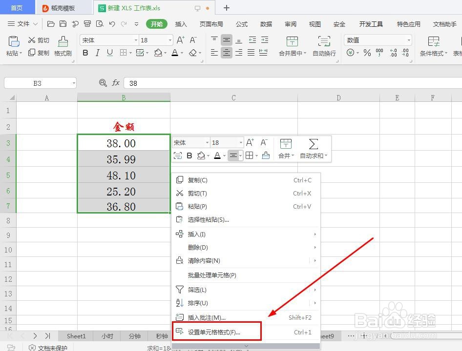Select the Format Painter tool
This screenshot has height=351, width=462.
[63, 46]
